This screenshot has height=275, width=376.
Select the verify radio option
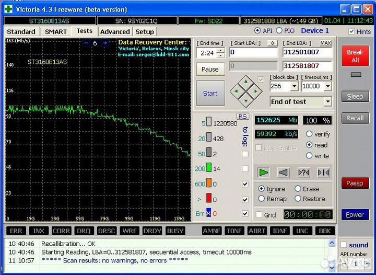point(310,134)
